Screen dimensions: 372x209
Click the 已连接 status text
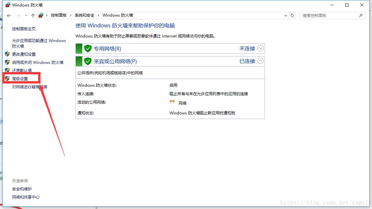(x=247, y=61)
